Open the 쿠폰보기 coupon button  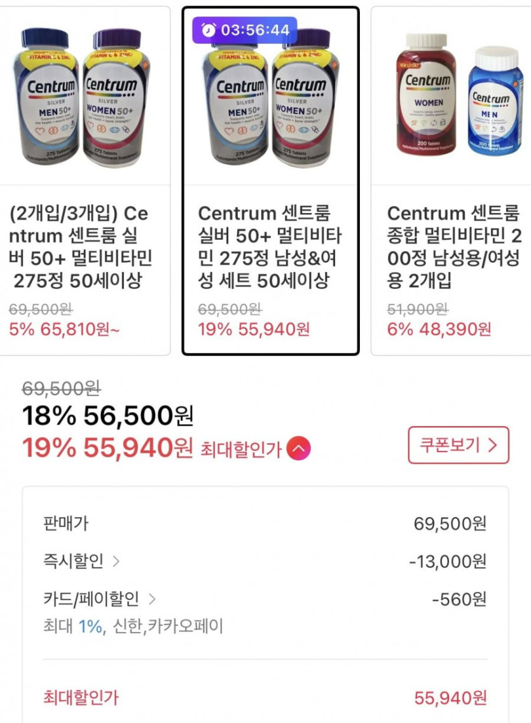458,445
